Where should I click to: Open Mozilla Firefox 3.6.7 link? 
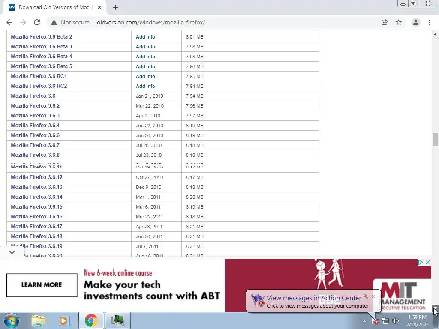coord(35,145)
